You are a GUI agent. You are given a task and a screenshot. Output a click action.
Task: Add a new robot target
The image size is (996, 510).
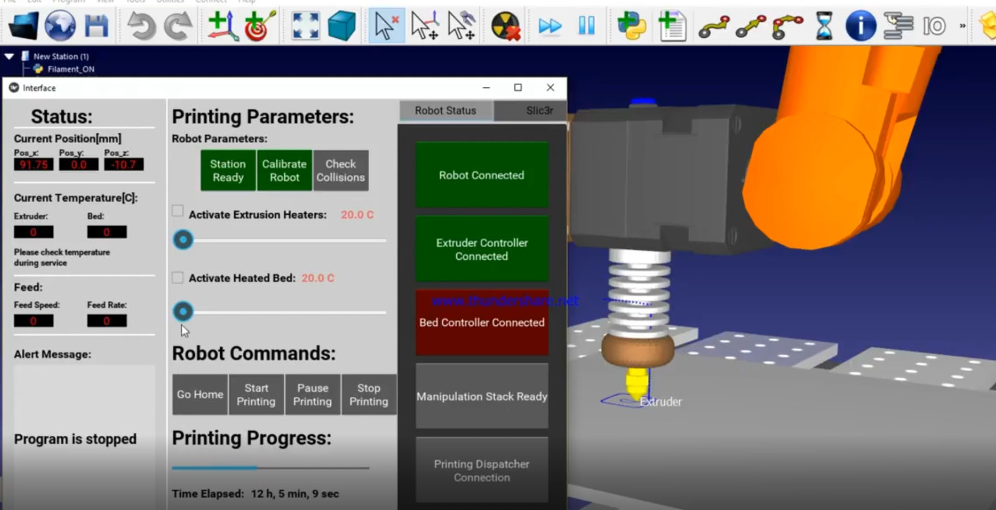260,26
